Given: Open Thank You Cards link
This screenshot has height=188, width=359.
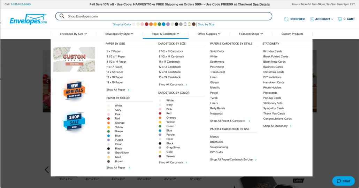Looking at the screenshot, I should (x=274, y=113).
